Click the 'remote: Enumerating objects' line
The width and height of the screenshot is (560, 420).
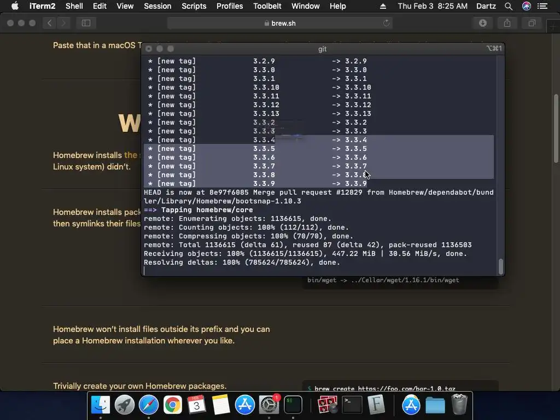[x=237, y=219]
